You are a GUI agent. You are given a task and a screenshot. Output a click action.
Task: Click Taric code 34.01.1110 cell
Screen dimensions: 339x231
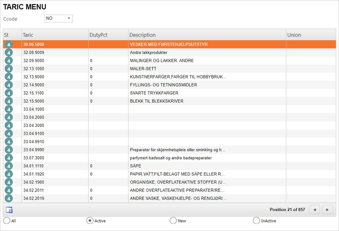(34, 166)
